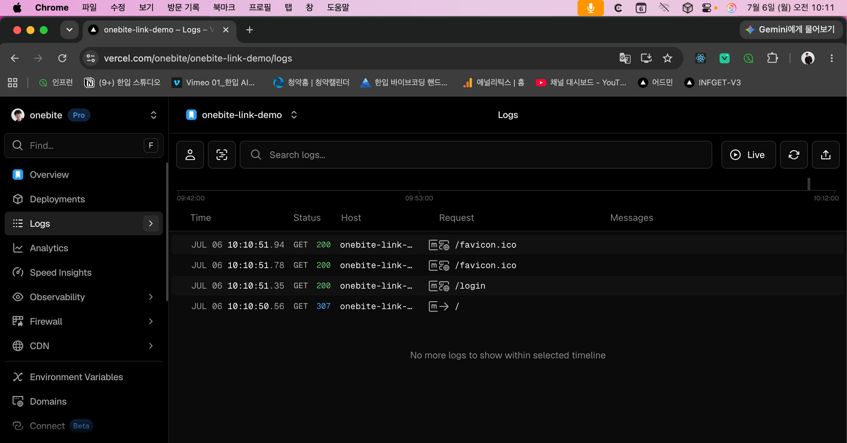
Task: Open Connect Beta section
Action: [84, 426]
